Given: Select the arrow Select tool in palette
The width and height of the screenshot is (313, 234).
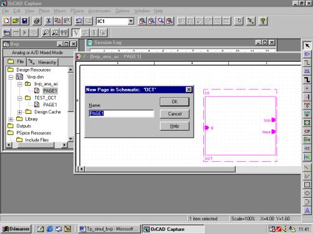Looking at the screenshot, I should pos(307,45).
